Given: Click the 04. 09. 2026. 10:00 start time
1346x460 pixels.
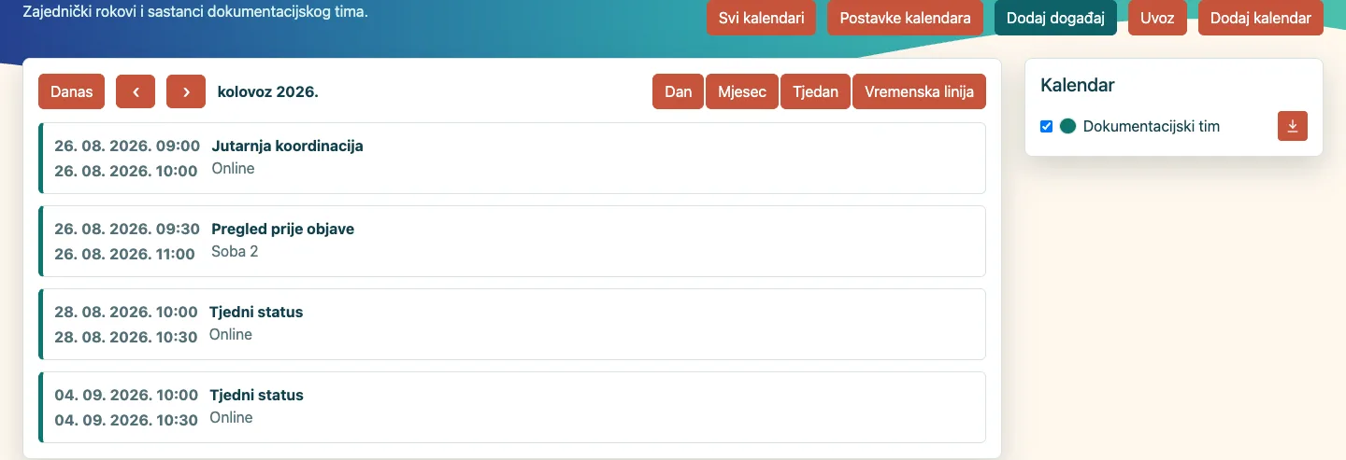Looking at the screenshot, I should point(126,395).
